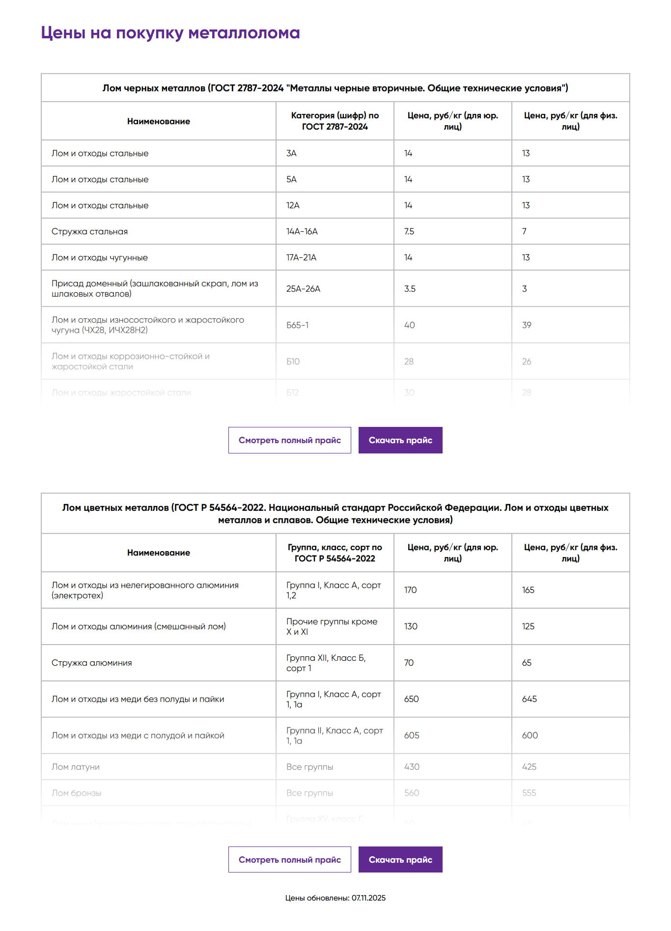
Task: Expand full price list for non-ferrous metals
Action: pyautogui.click(x=289, y=860)
